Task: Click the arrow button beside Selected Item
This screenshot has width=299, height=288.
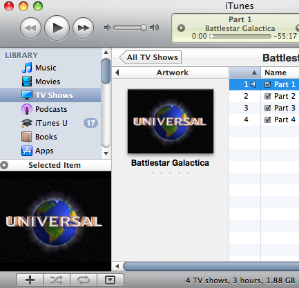Action: click(x=4, y=165)
